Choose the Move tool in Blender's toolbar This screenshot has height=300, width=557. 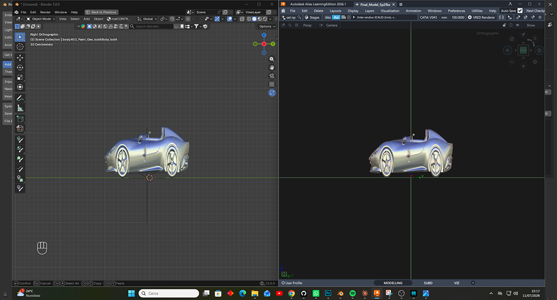(20, 57)
